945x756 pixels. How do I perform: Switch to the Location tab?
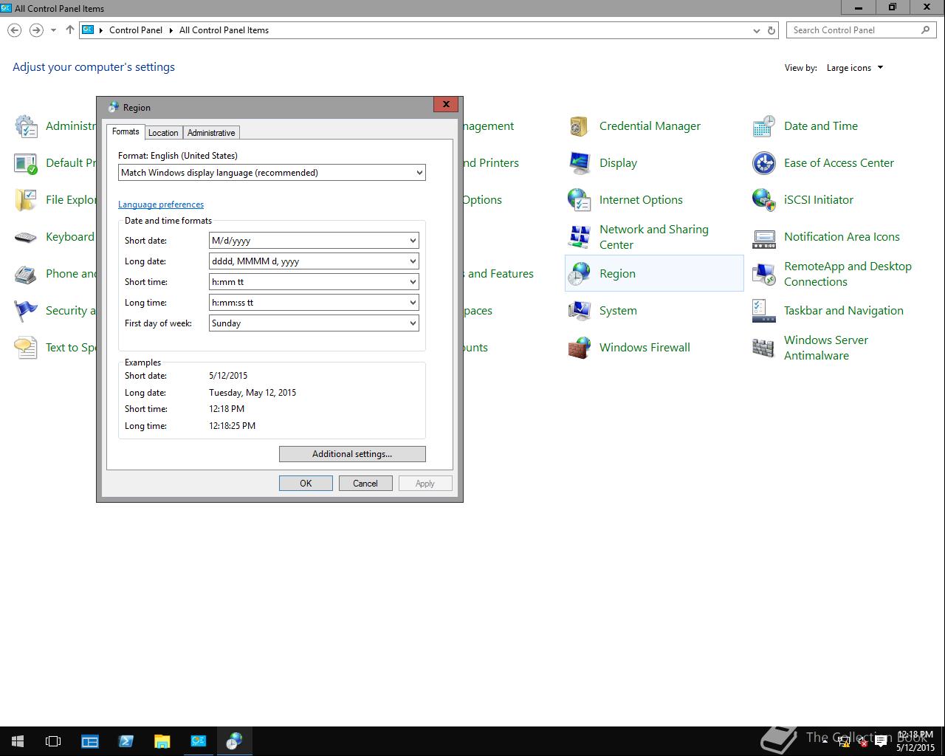click(163, 133)
